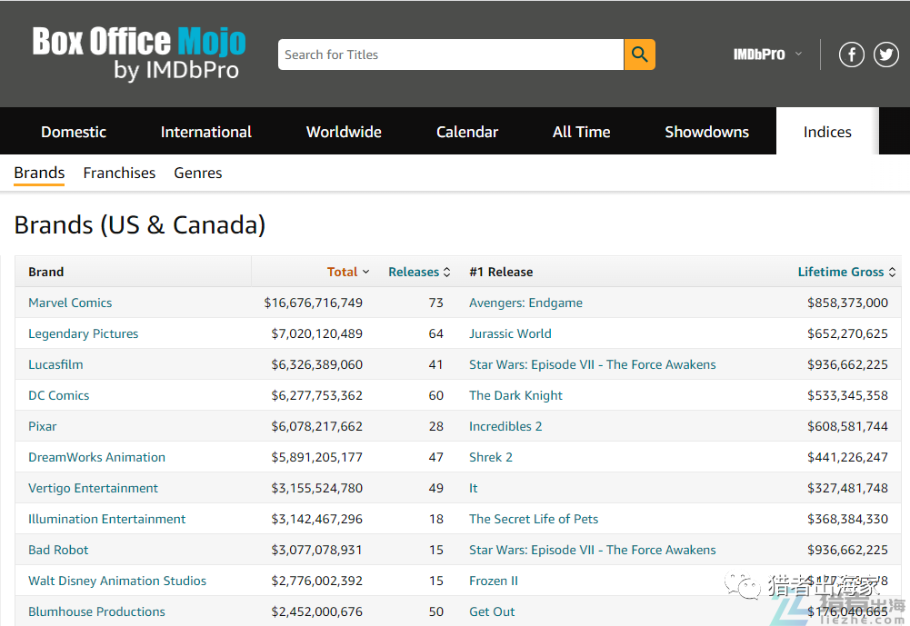
Task: Go to the Worldwide tab
Action: [344, 132]
